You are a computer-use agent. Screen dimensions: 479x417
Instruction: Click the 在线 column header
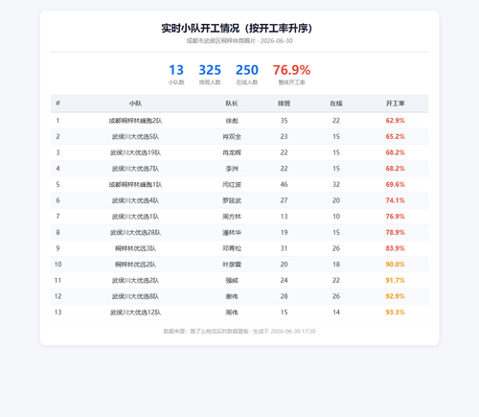pyautogui.click(x=336, y=104)
